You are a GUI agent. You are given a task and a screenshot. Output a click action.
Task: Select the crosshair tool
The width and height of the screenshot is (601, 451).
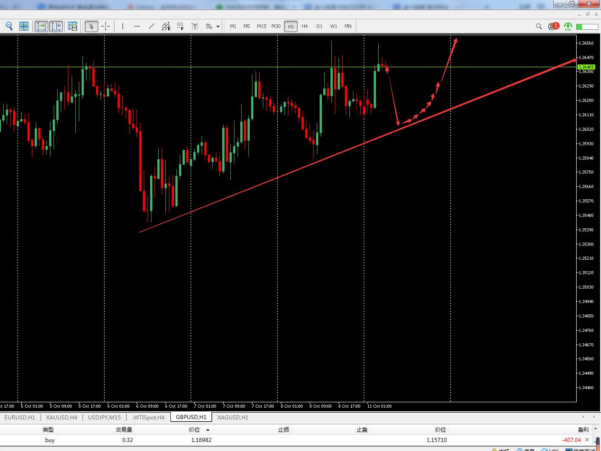pyautogui.click(x=106, y=26)
